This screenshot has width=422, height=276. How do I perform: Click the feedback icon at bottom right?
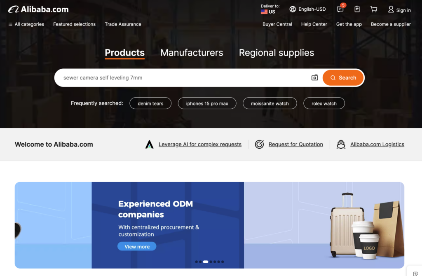tap(415, 274)
